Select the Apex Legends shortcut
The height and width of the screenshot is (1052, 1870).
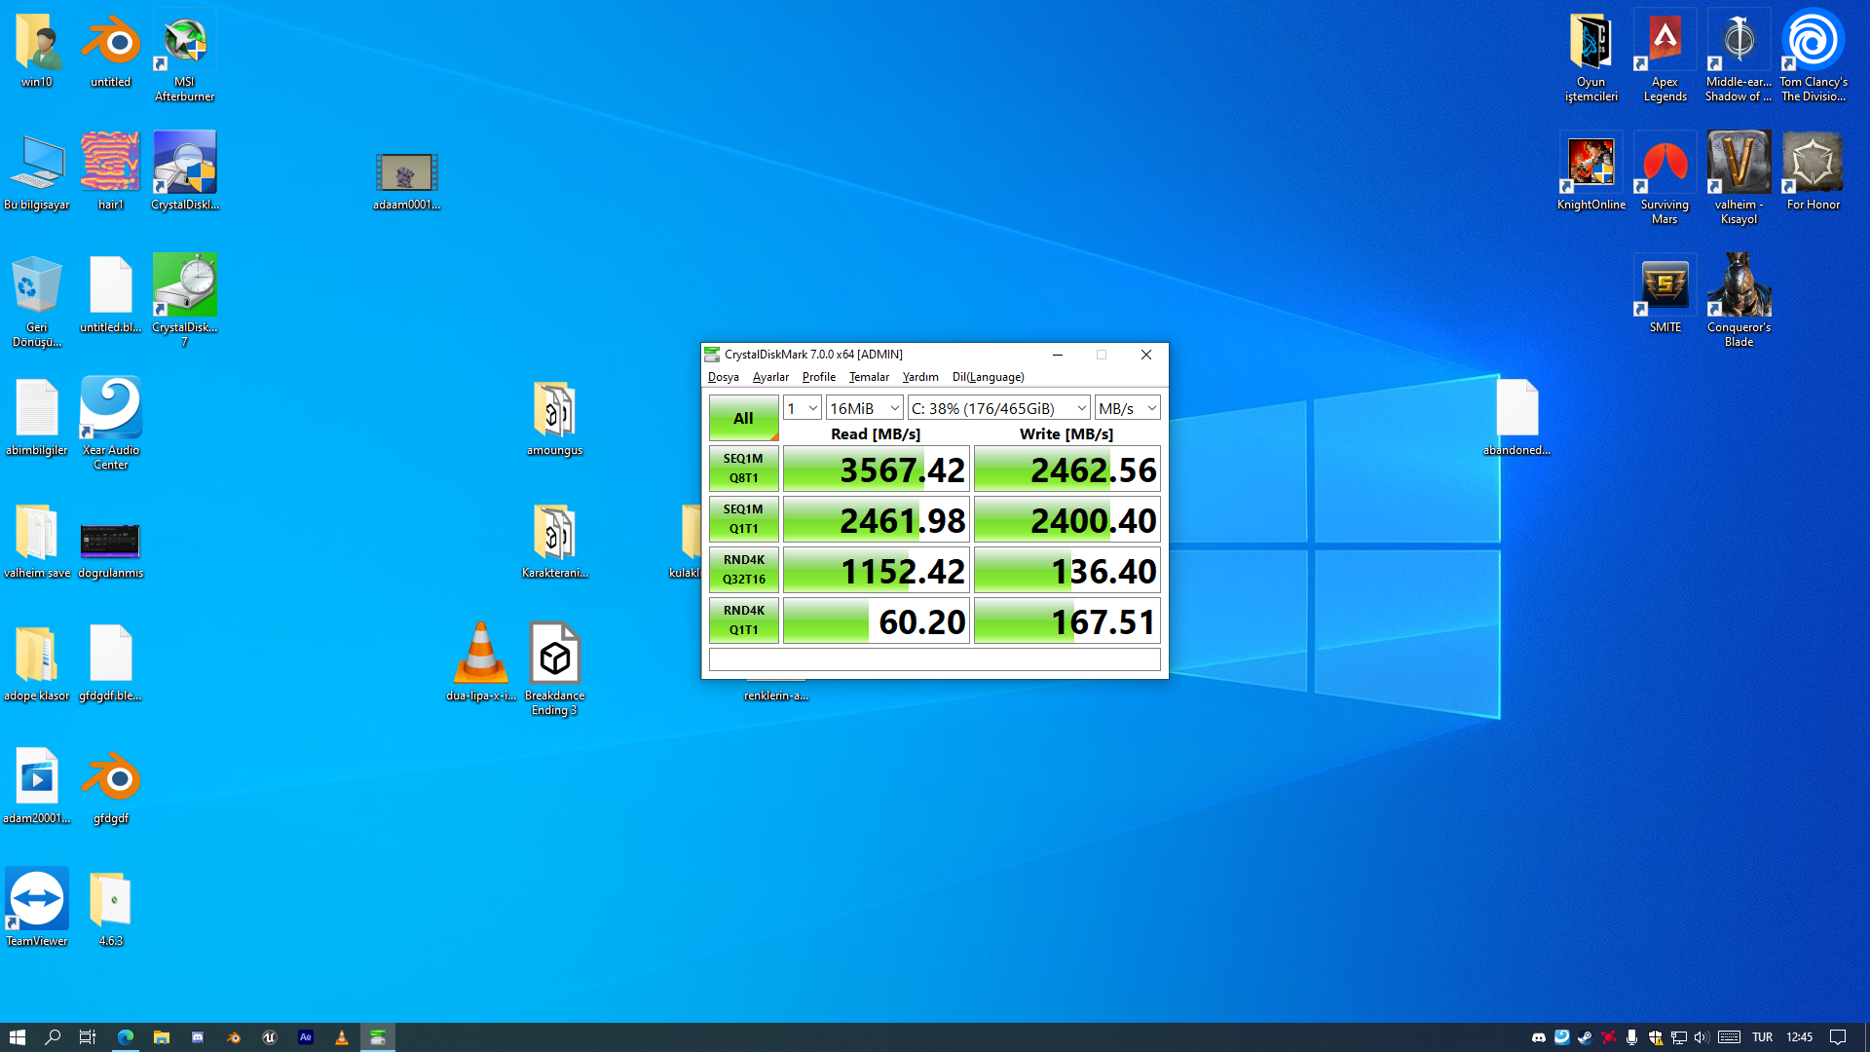pos(1665,56)
